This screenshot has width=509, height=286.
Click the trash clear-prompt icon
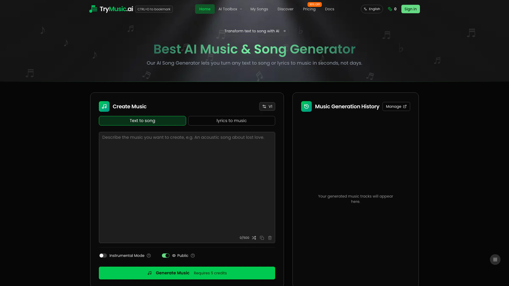tap(270, 238)
